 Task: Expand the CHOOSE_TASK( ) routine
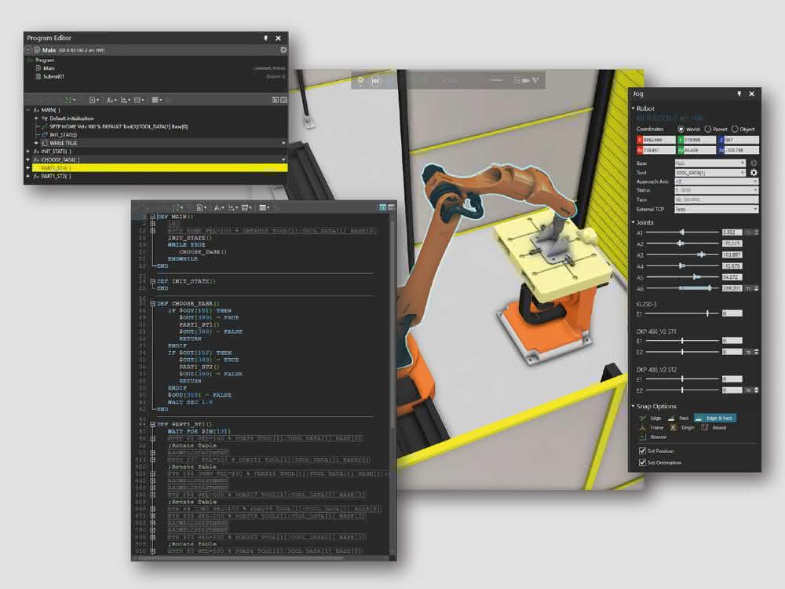pos(28,159)
